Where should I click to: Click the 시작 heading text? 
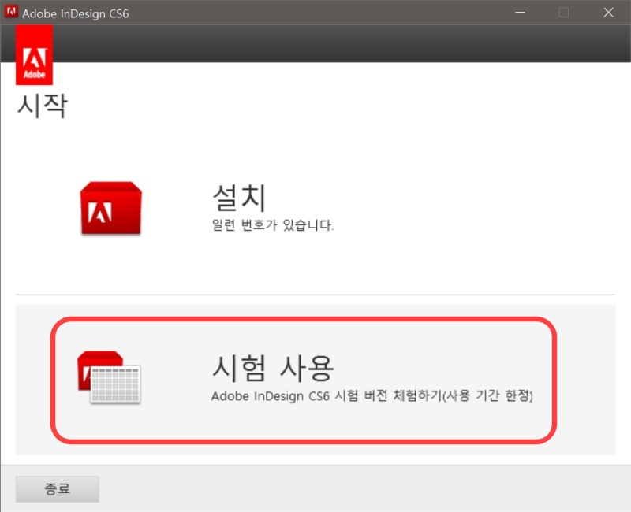coord(43,104)
